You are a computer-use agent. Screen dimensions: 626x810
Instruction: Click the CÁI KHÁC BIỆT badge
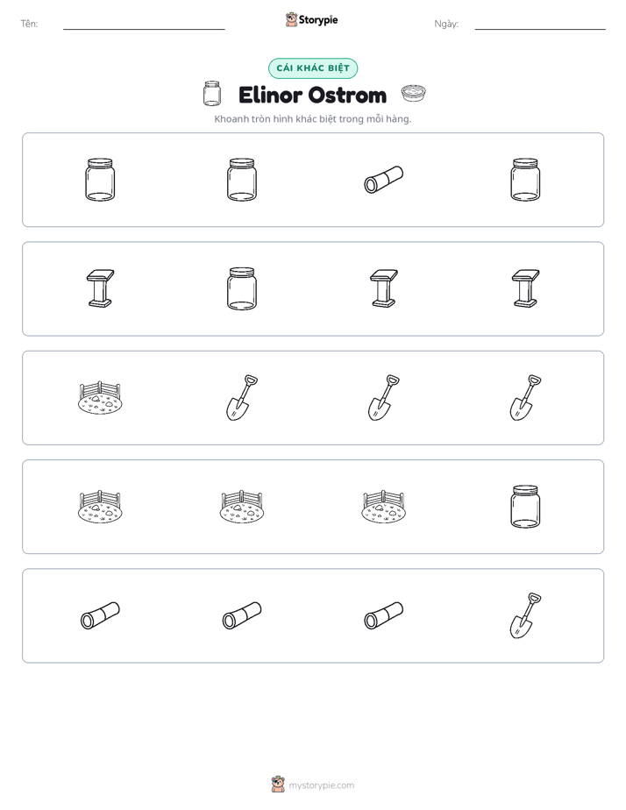click(313, 68)
